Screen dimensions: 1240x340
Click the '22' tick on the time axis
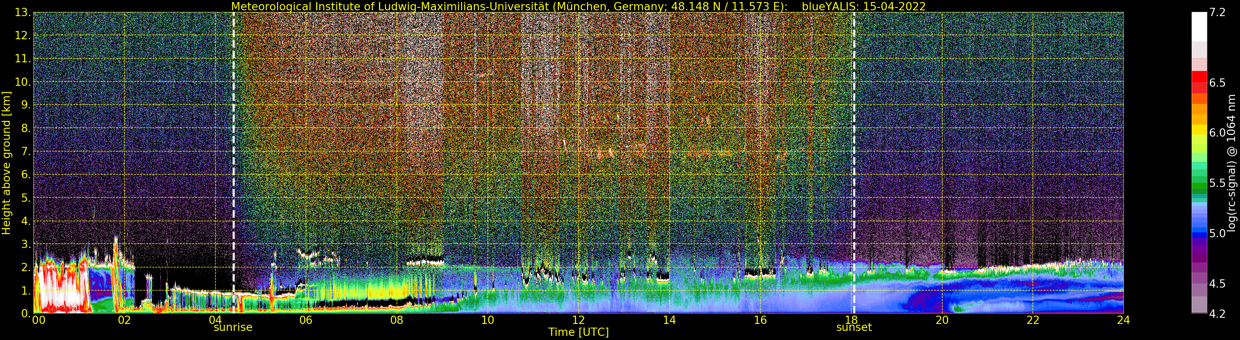pos(1033,320)
